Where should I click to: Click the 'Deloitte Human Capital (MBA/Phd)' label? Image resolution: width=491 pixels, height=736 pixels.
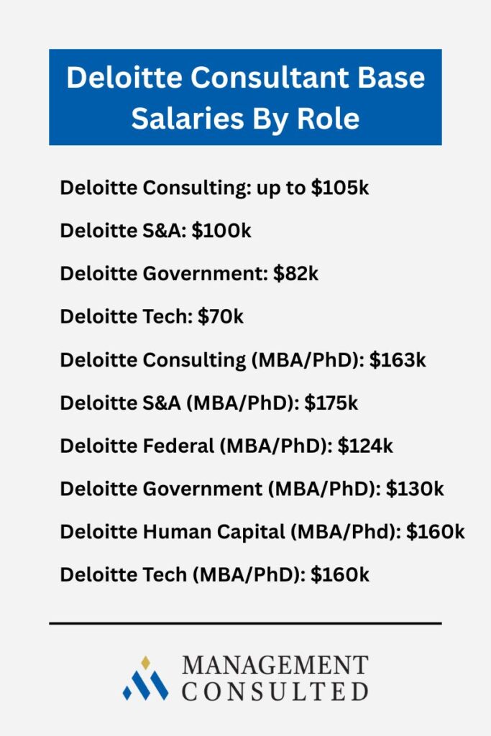[x=229, y=533]
